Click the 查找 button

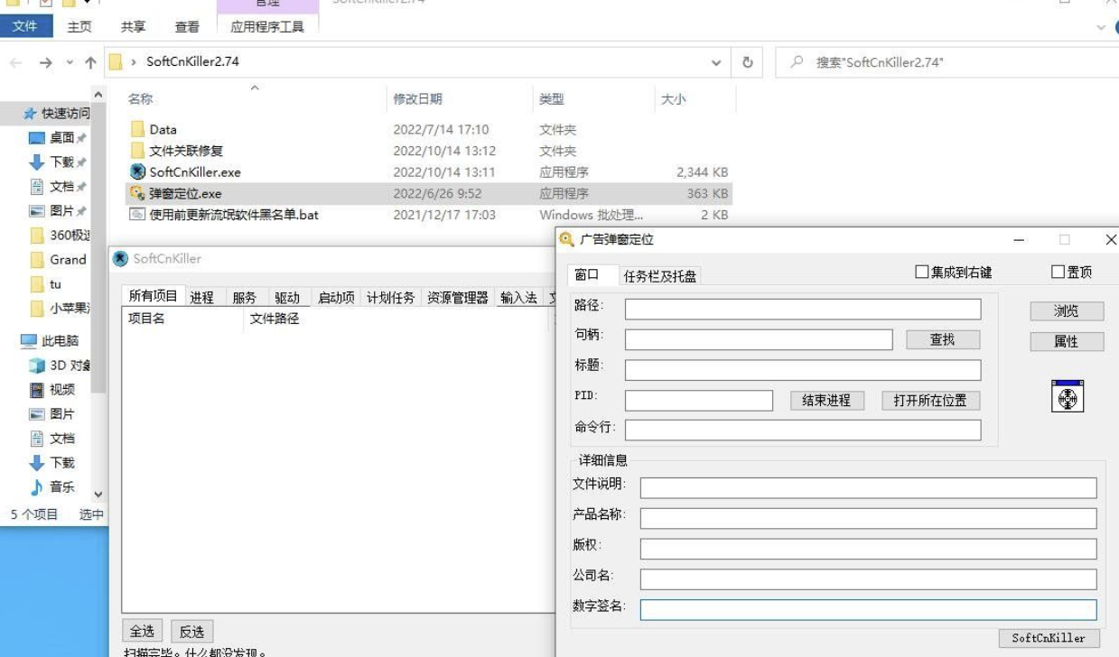coord(945,338)
